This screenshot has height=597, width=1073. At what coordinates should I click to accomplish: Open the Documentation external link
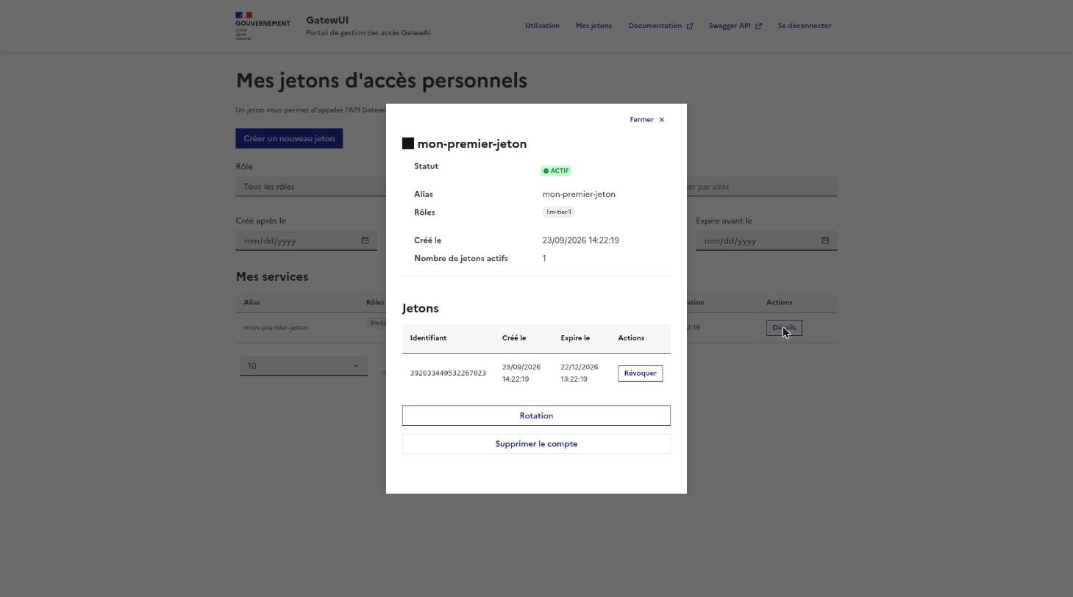coord(660,26)
